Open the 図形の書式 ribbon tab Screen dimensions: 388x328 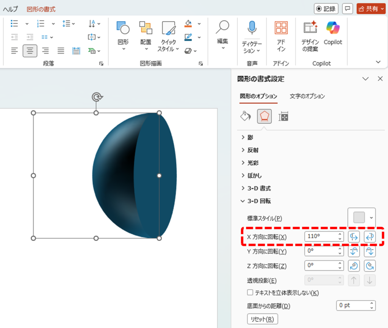41,9
